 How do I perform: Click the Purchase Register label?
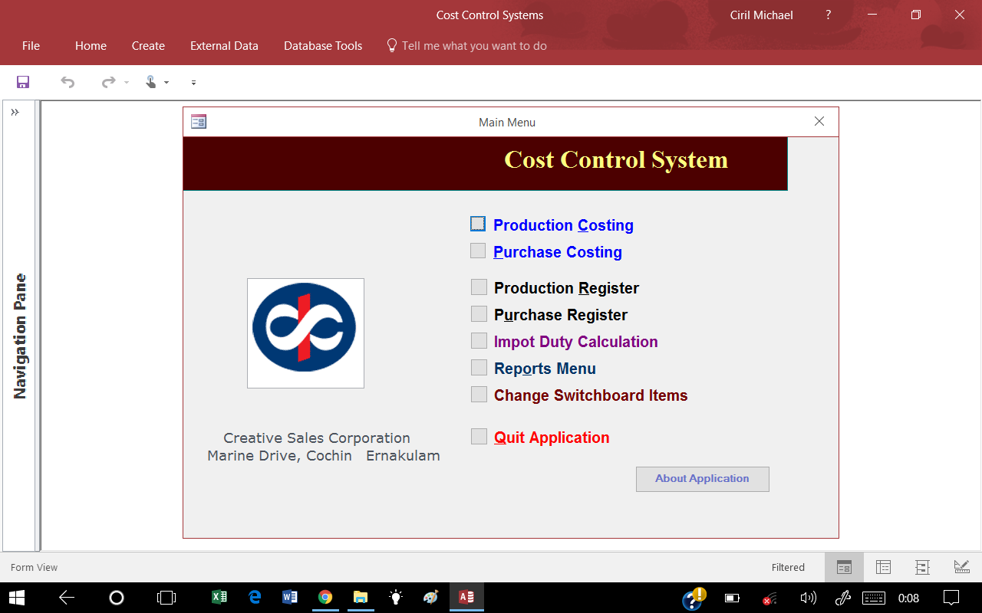click(x=561, y=315)
